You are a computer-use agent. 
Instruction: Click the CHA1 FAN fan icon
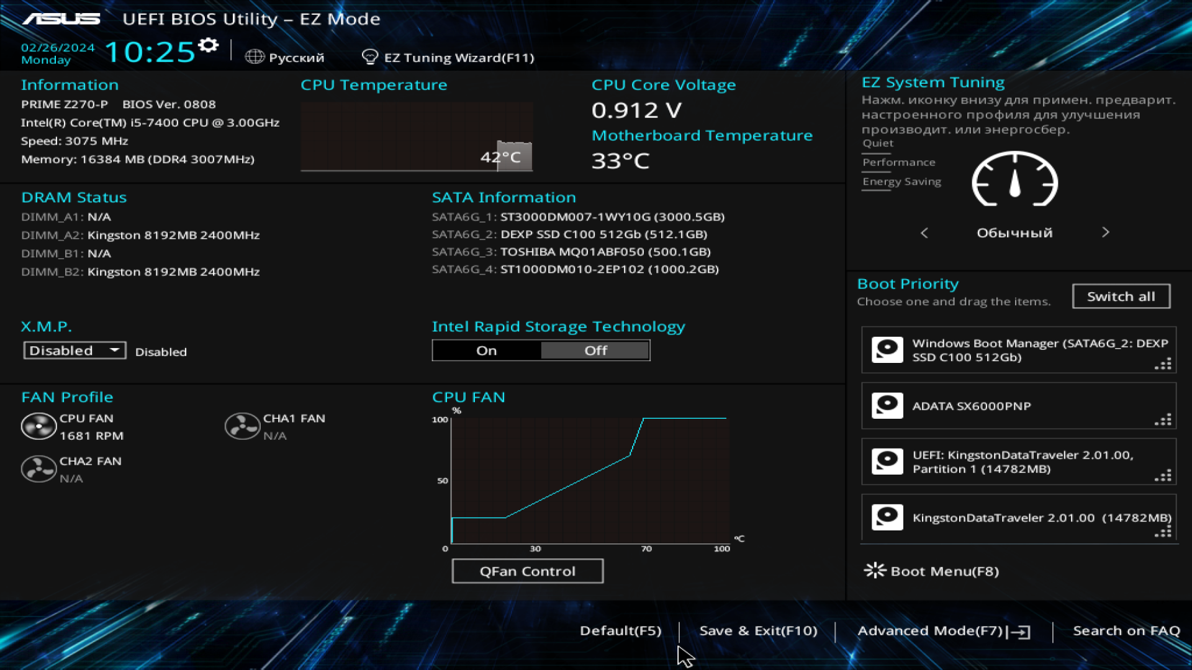242,427
